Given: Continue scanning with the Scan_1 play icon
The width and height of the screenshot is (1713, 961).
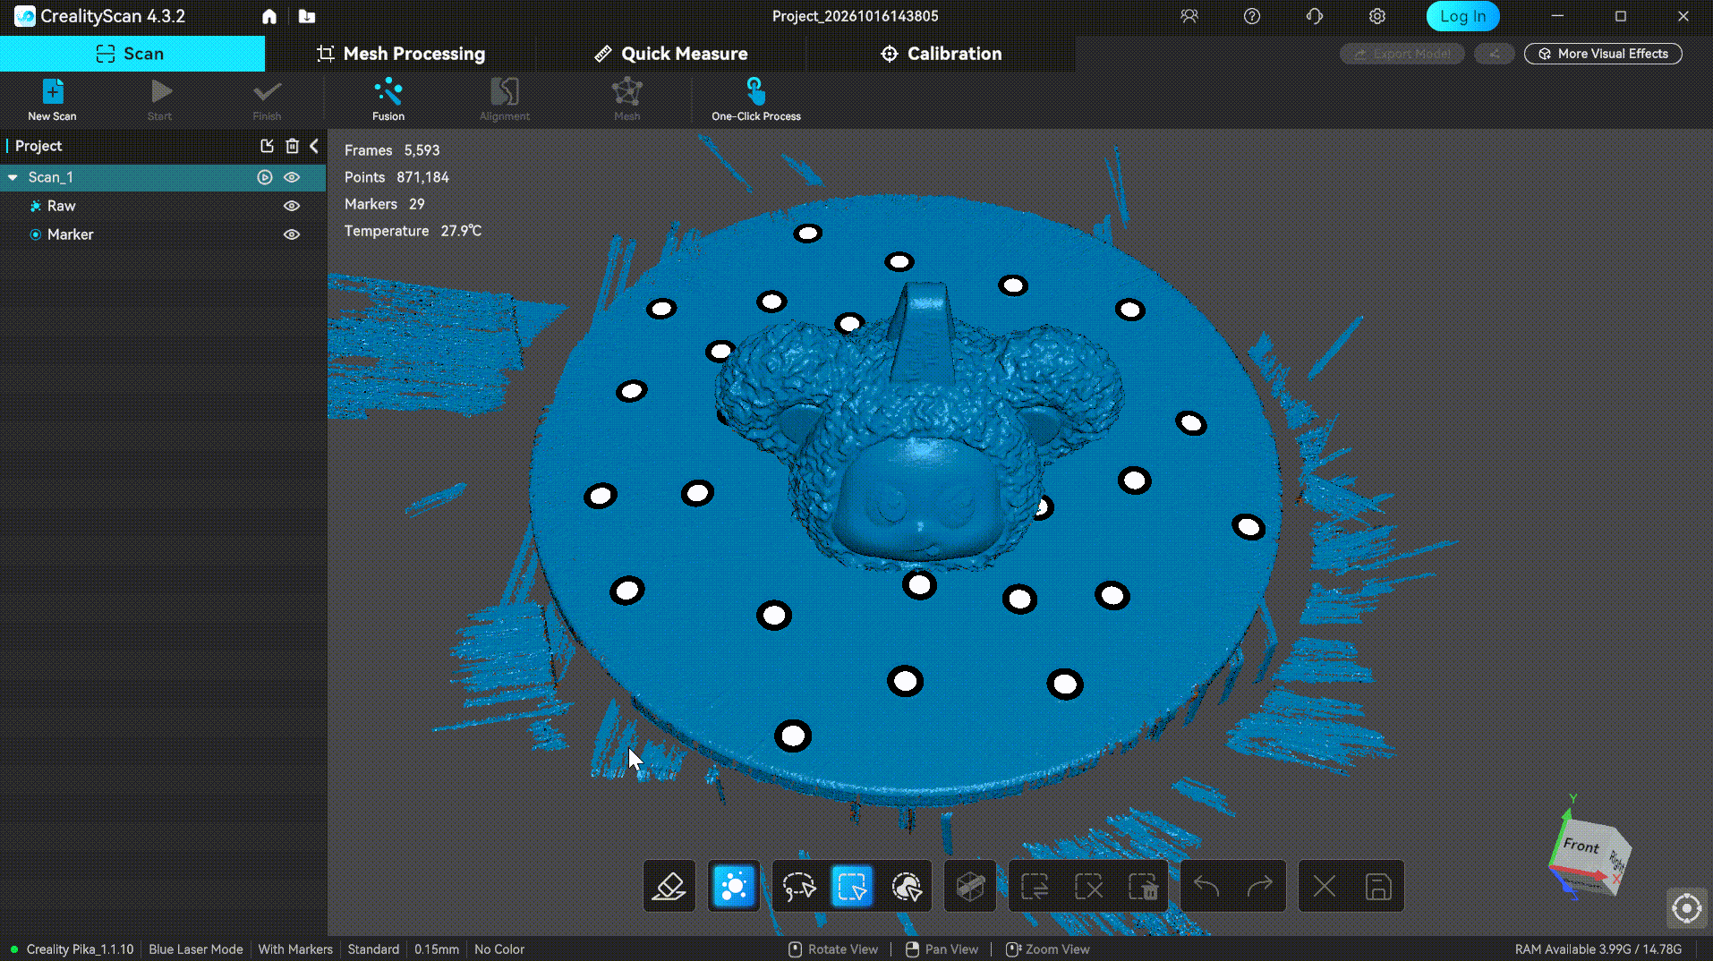Looking at the screenshot, I should click(265, 177).
